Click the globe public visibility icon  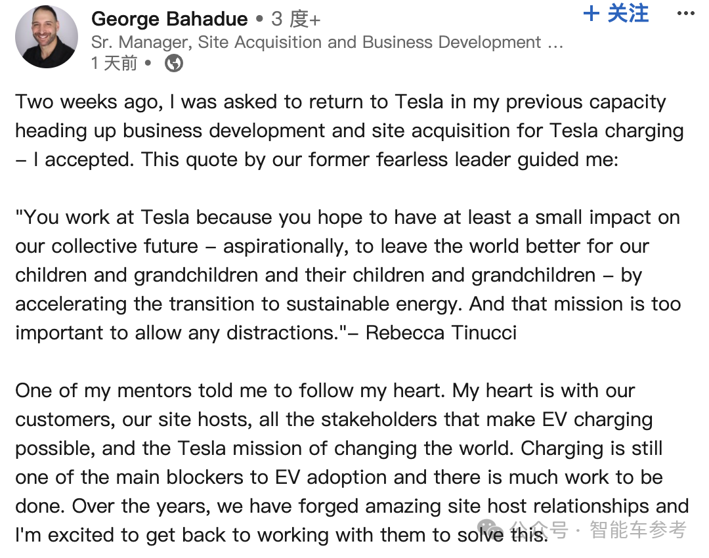click(x=174, y=63)
